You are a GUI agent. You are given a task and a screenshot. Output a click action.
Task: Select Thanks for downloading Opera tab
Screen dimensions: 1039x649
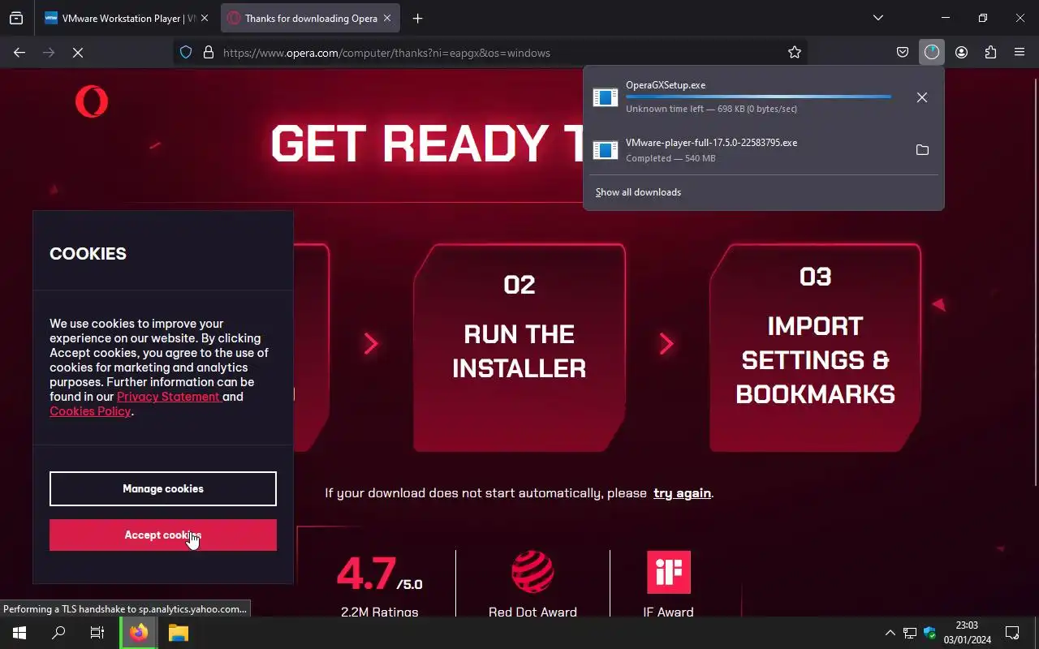pos(310,18)
